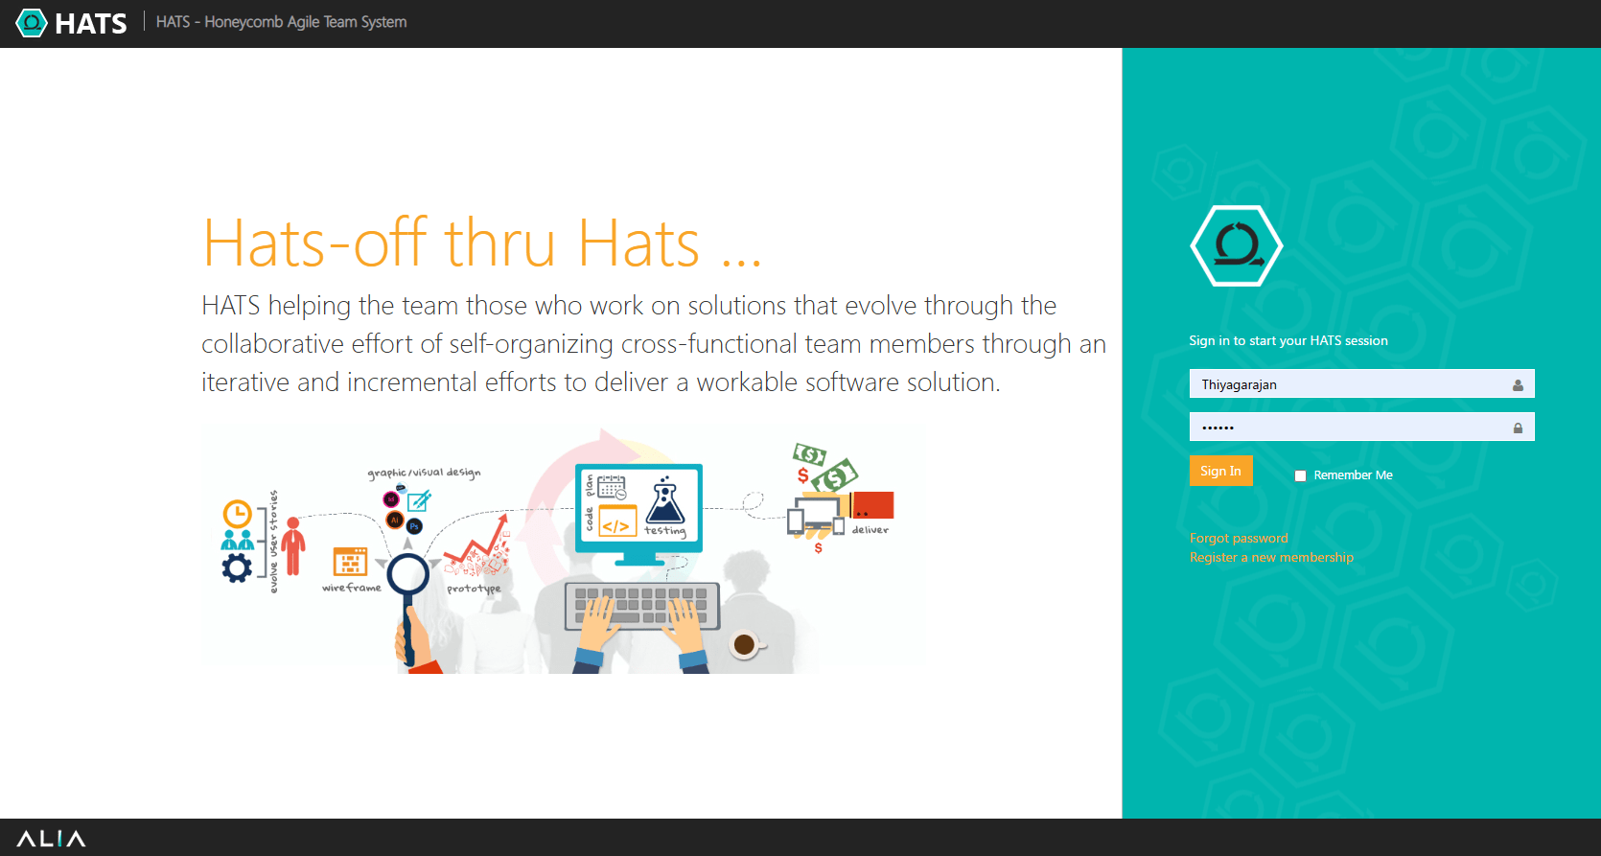Click the gear icon in the illustration
The height and width of the screenshot is (856, 1601).
coord(237,567)
